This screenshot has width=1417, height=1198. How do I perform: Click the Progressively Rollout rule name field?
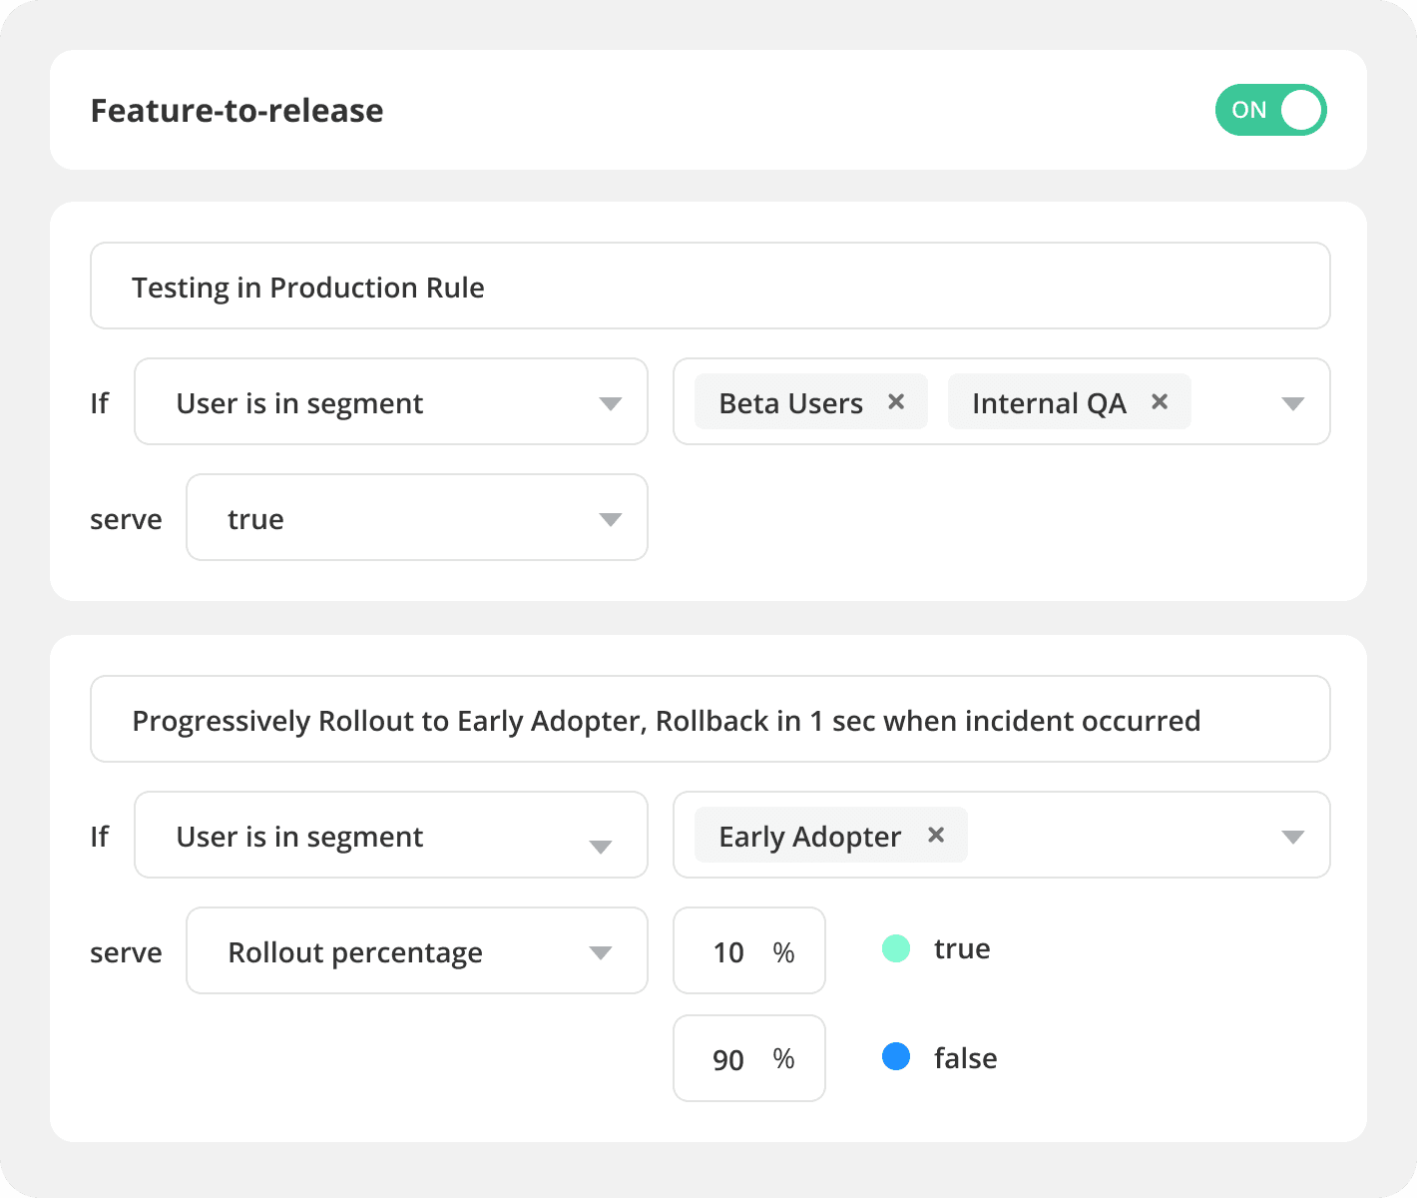coord(709,720)
